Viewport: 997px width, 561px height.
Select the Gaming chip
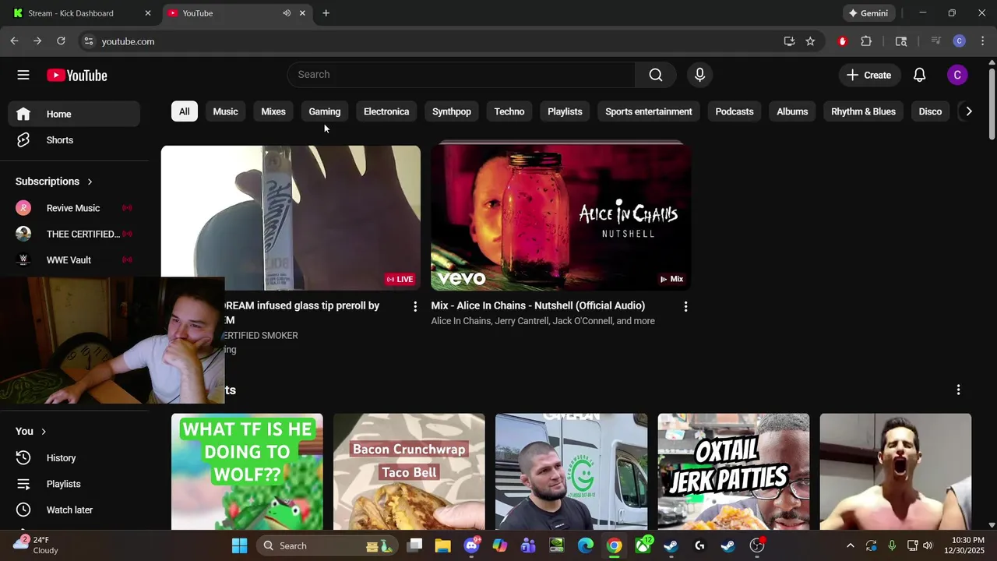[x=324, y=111]
